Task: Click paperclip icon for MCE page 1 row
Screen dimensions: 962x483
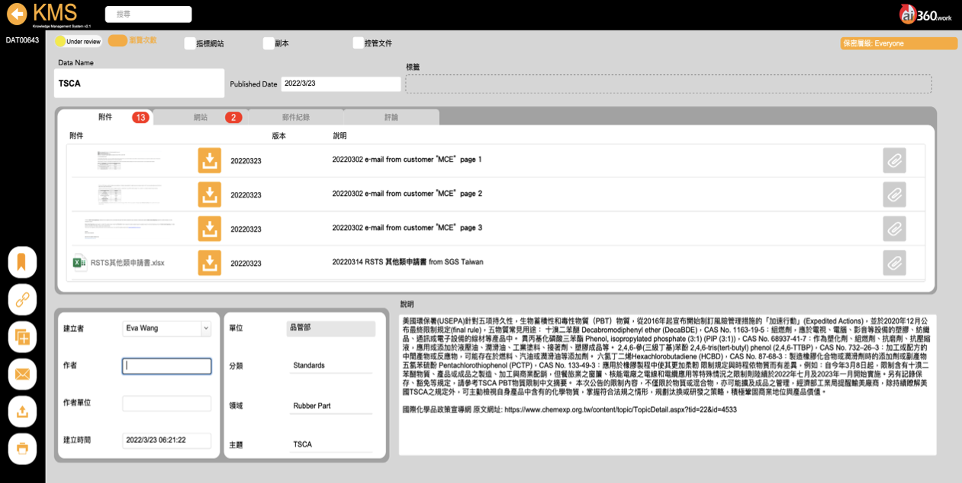Action: (x=894, y=160)
